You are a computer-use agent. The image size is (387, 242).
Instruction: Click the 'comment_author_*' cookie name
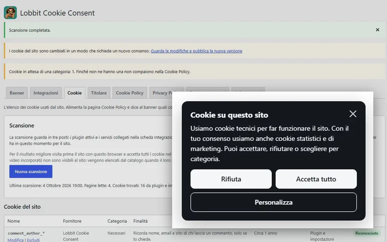pos(26,233)
